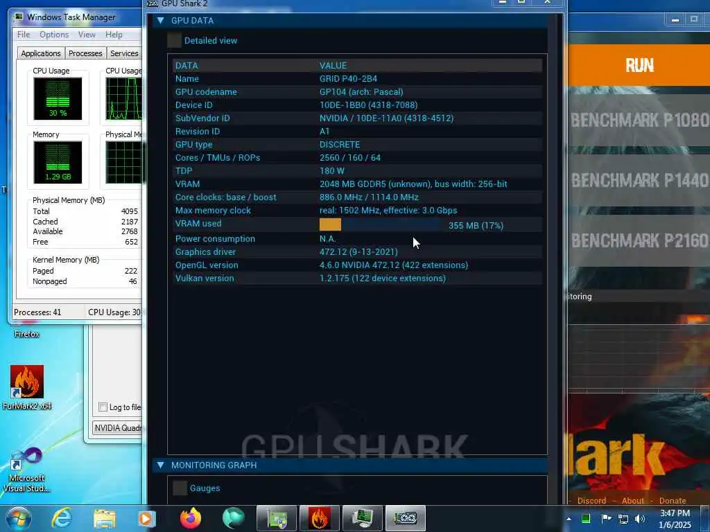Open the network tray icon
Screen dimensions: 710x532
623,519
